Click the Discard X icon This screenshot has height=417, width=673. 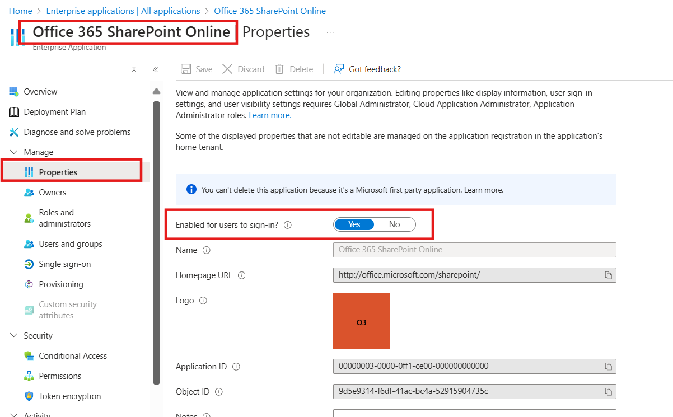[x=227, y=69]
